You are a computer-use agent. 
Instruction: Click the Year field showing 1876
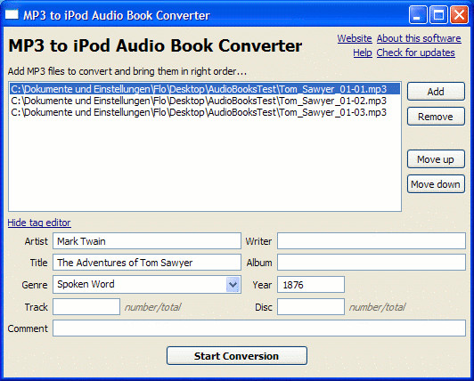311,284
